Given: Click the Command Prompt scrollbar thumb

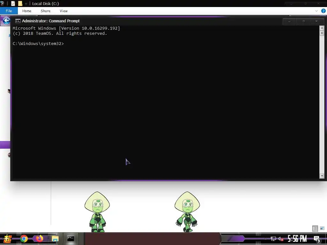Looking at the screenshot, I should [x=322, y=33].
